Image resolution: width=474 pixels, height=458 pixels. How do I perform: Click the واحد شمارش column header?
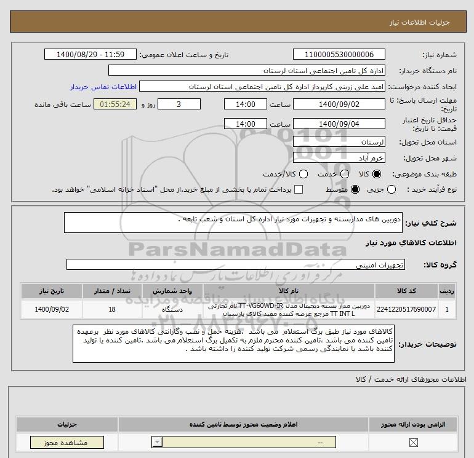click(x=172, y=291)
